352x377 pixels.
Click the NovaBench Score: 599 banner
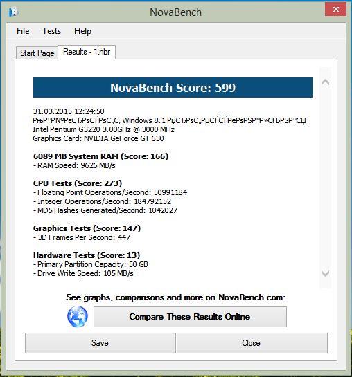173,88
